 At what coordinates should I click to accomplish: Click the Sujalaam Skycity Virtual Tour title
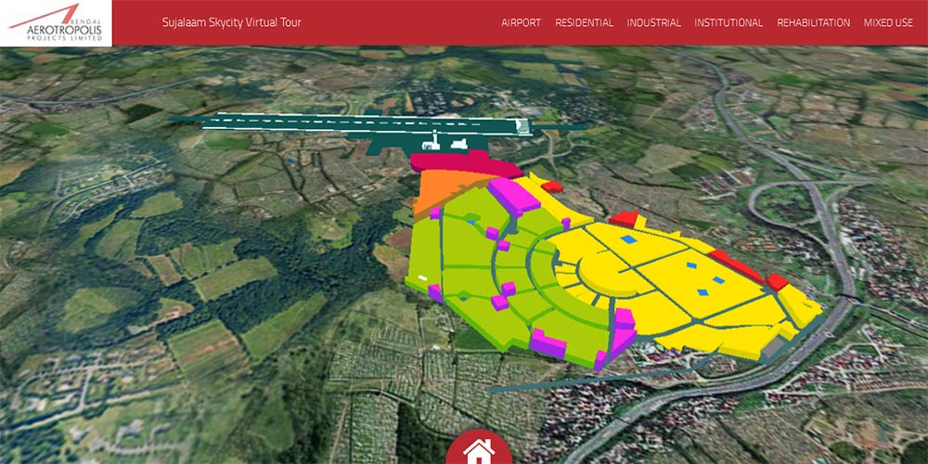231,22
